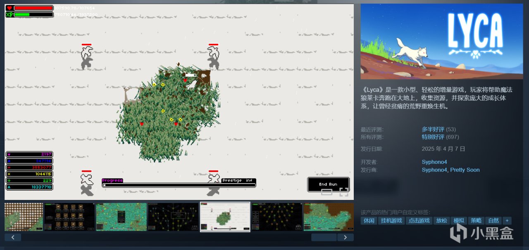Click the 3553077 red resource counter
Image resolution: width=529 pixels, height=250 pixels.
click(x=29, y=167)
